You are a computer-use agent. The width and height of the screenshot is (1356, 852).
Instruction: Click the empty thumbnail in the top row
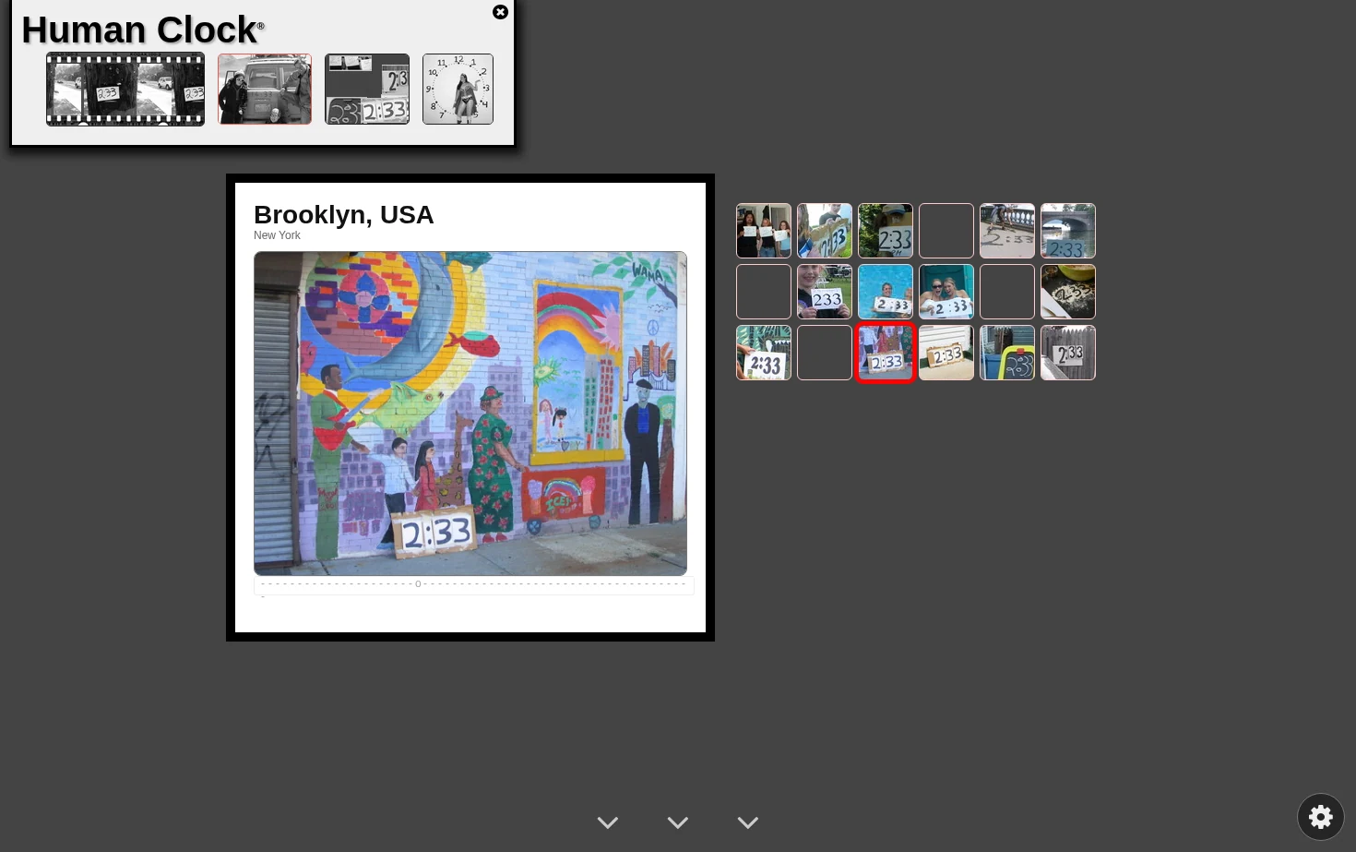point(946,231)
